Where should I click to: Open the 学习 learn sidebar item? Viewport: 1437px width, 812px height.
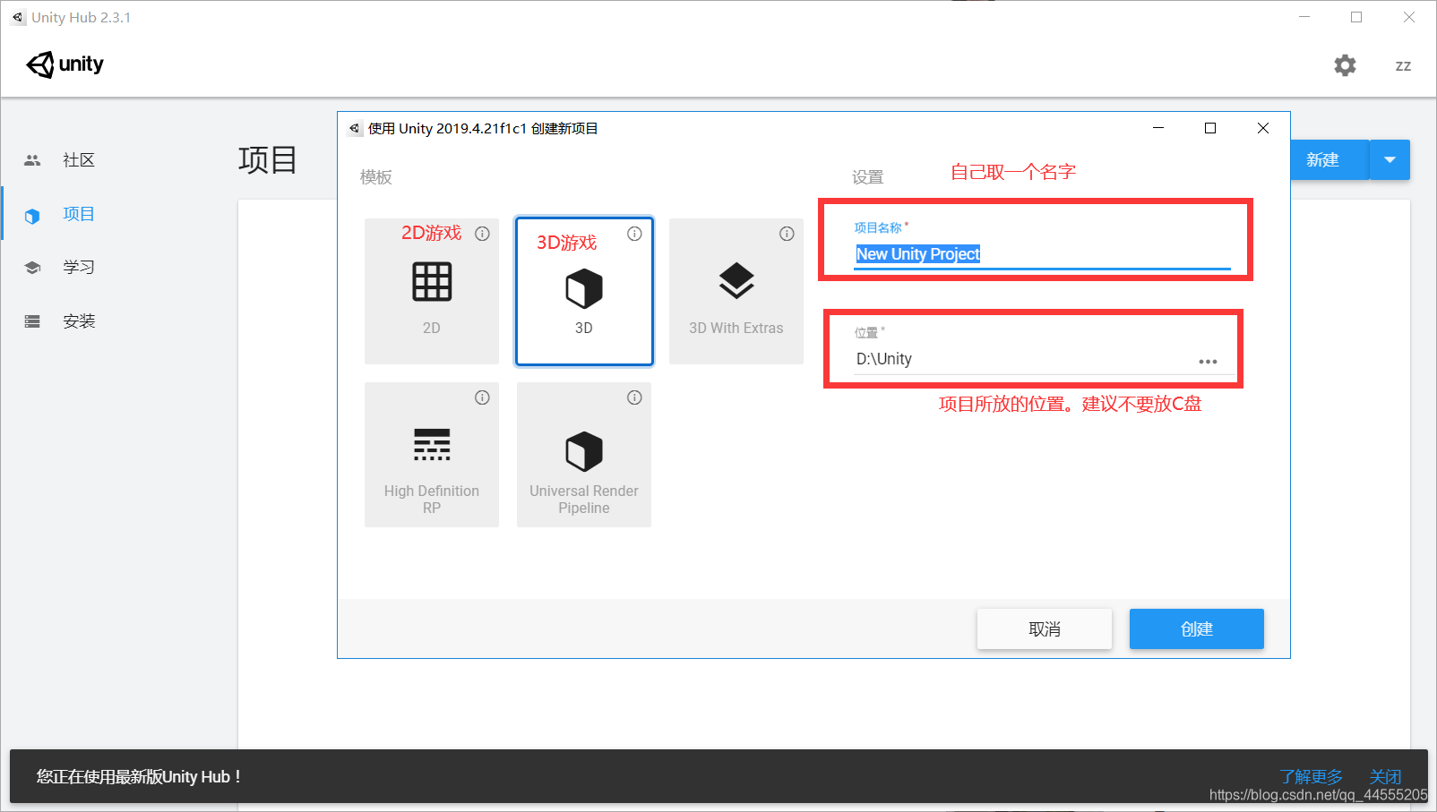tap(79, 267)
